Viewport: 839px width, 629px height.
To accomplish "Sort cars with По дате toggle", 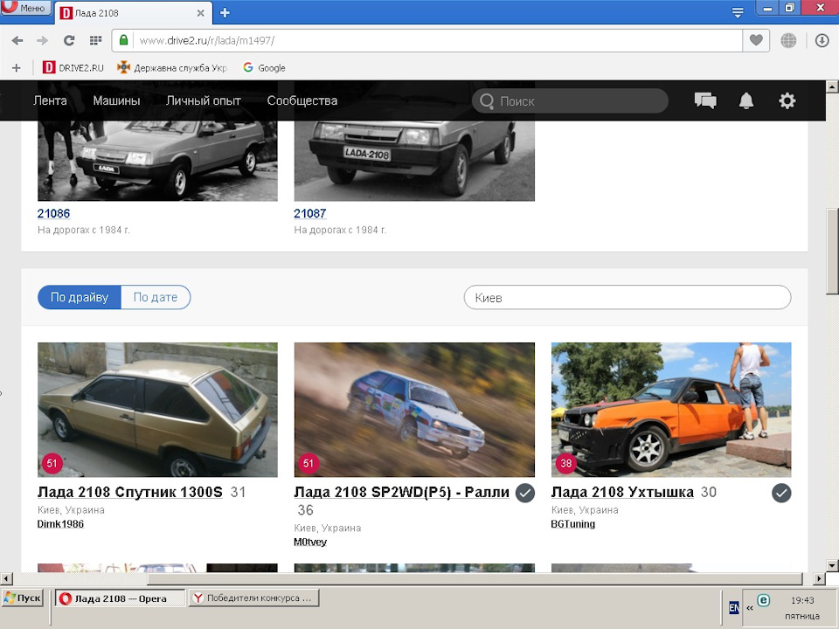I will pos(156,297).
